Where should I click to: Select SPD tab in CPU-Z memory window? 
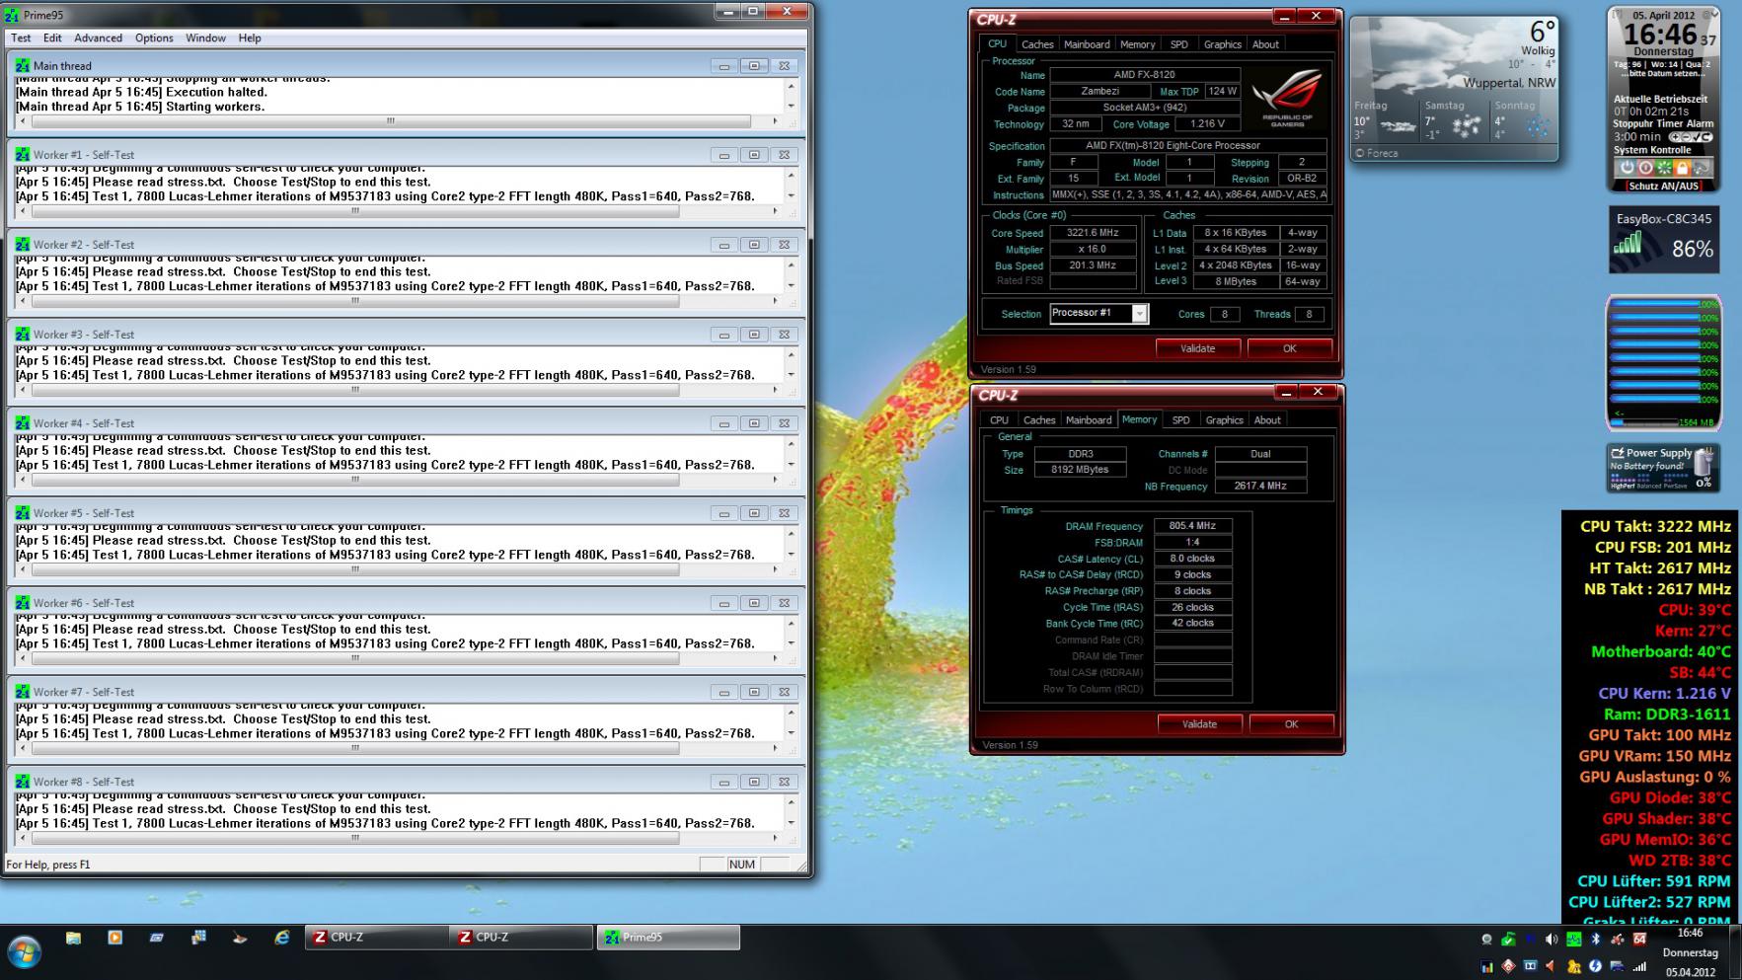(x=1180, y=420)
